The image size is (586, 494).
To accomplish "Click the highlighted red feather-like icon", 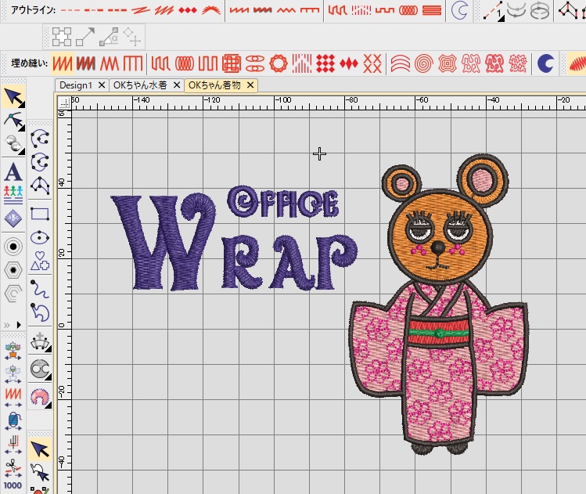I will pyautogui.click(x=577, y=63).
